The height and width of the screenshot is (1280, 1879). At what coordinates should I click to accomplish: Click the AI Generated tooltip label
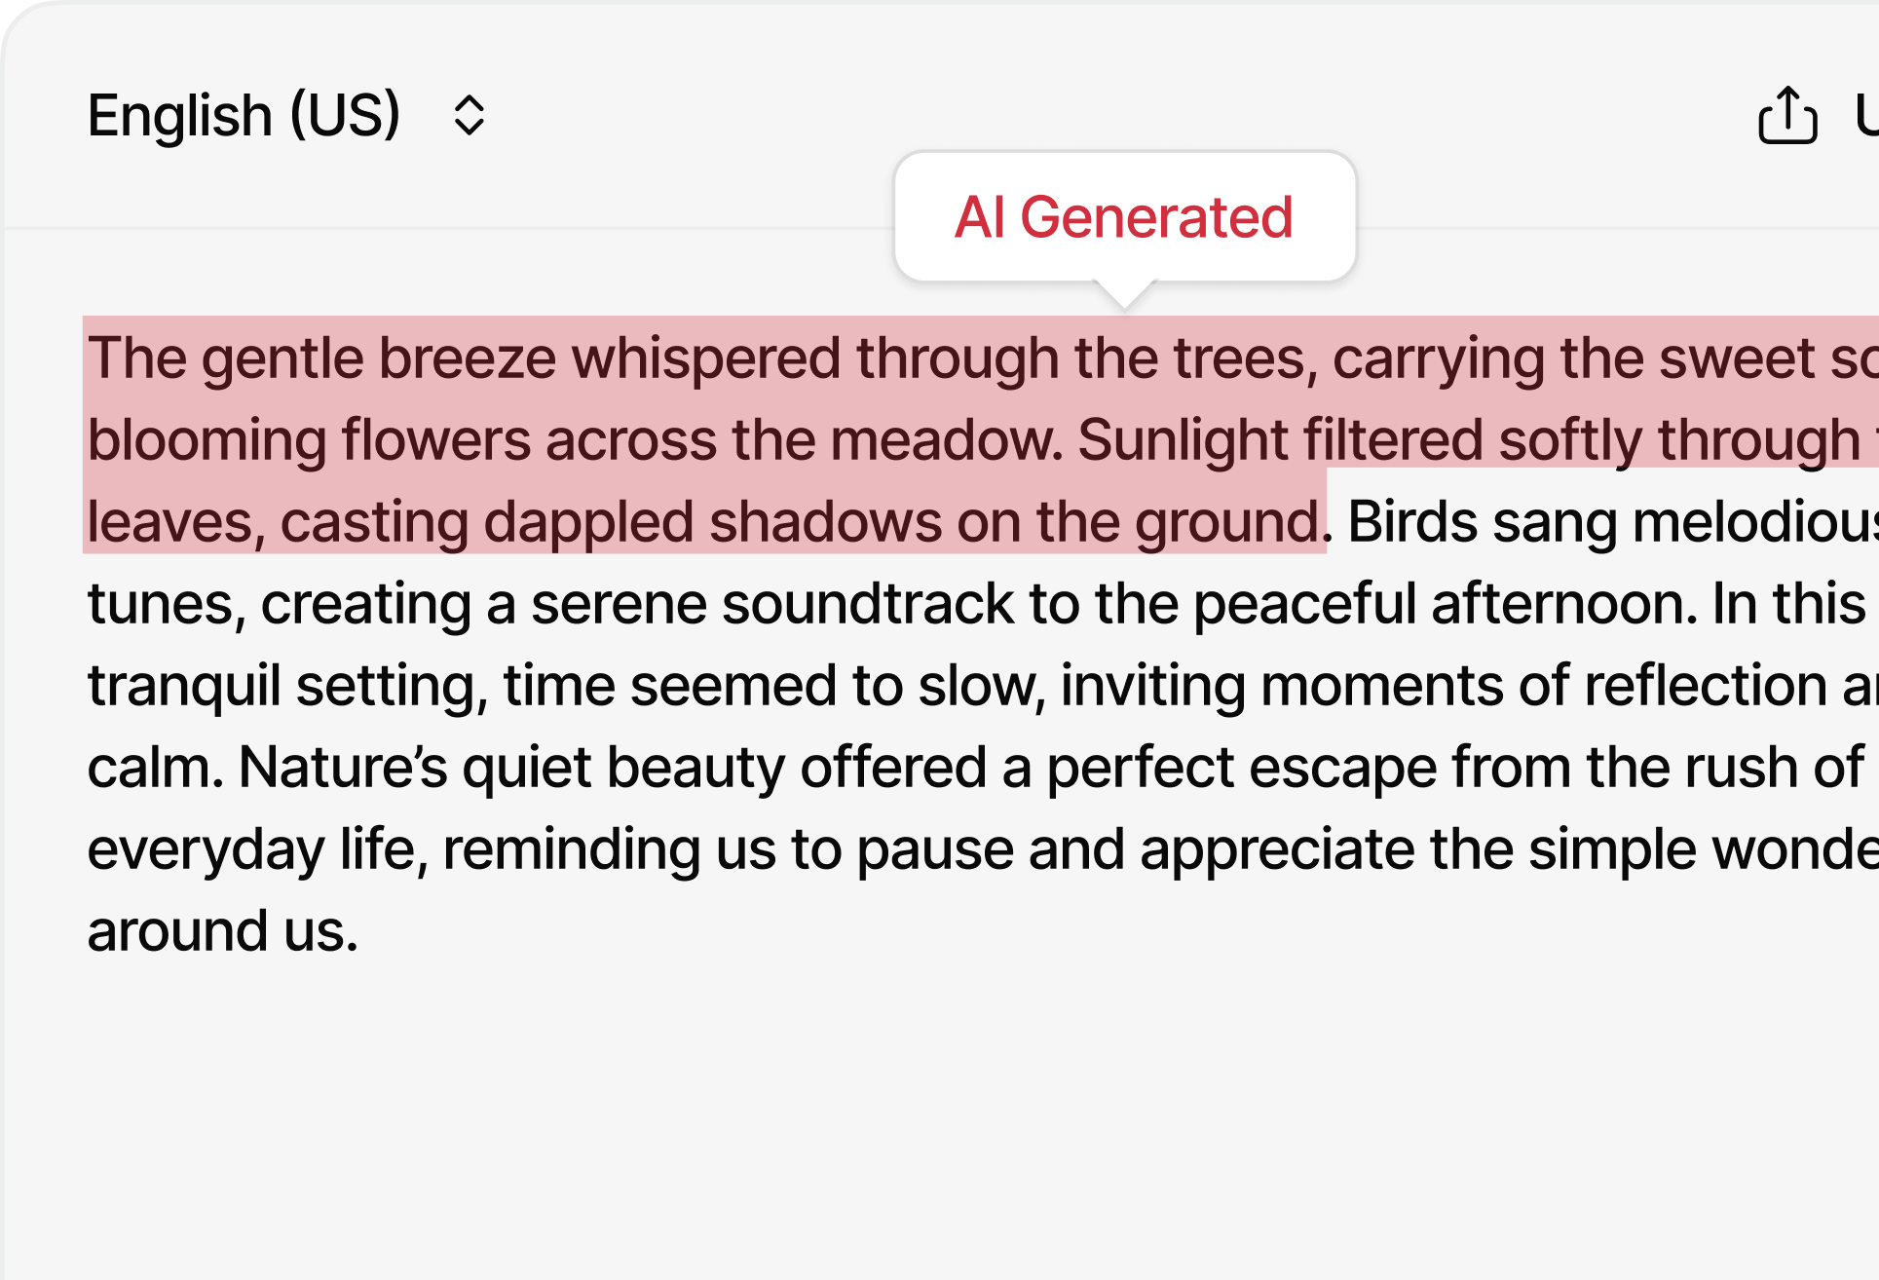(x=1124, y=216)
